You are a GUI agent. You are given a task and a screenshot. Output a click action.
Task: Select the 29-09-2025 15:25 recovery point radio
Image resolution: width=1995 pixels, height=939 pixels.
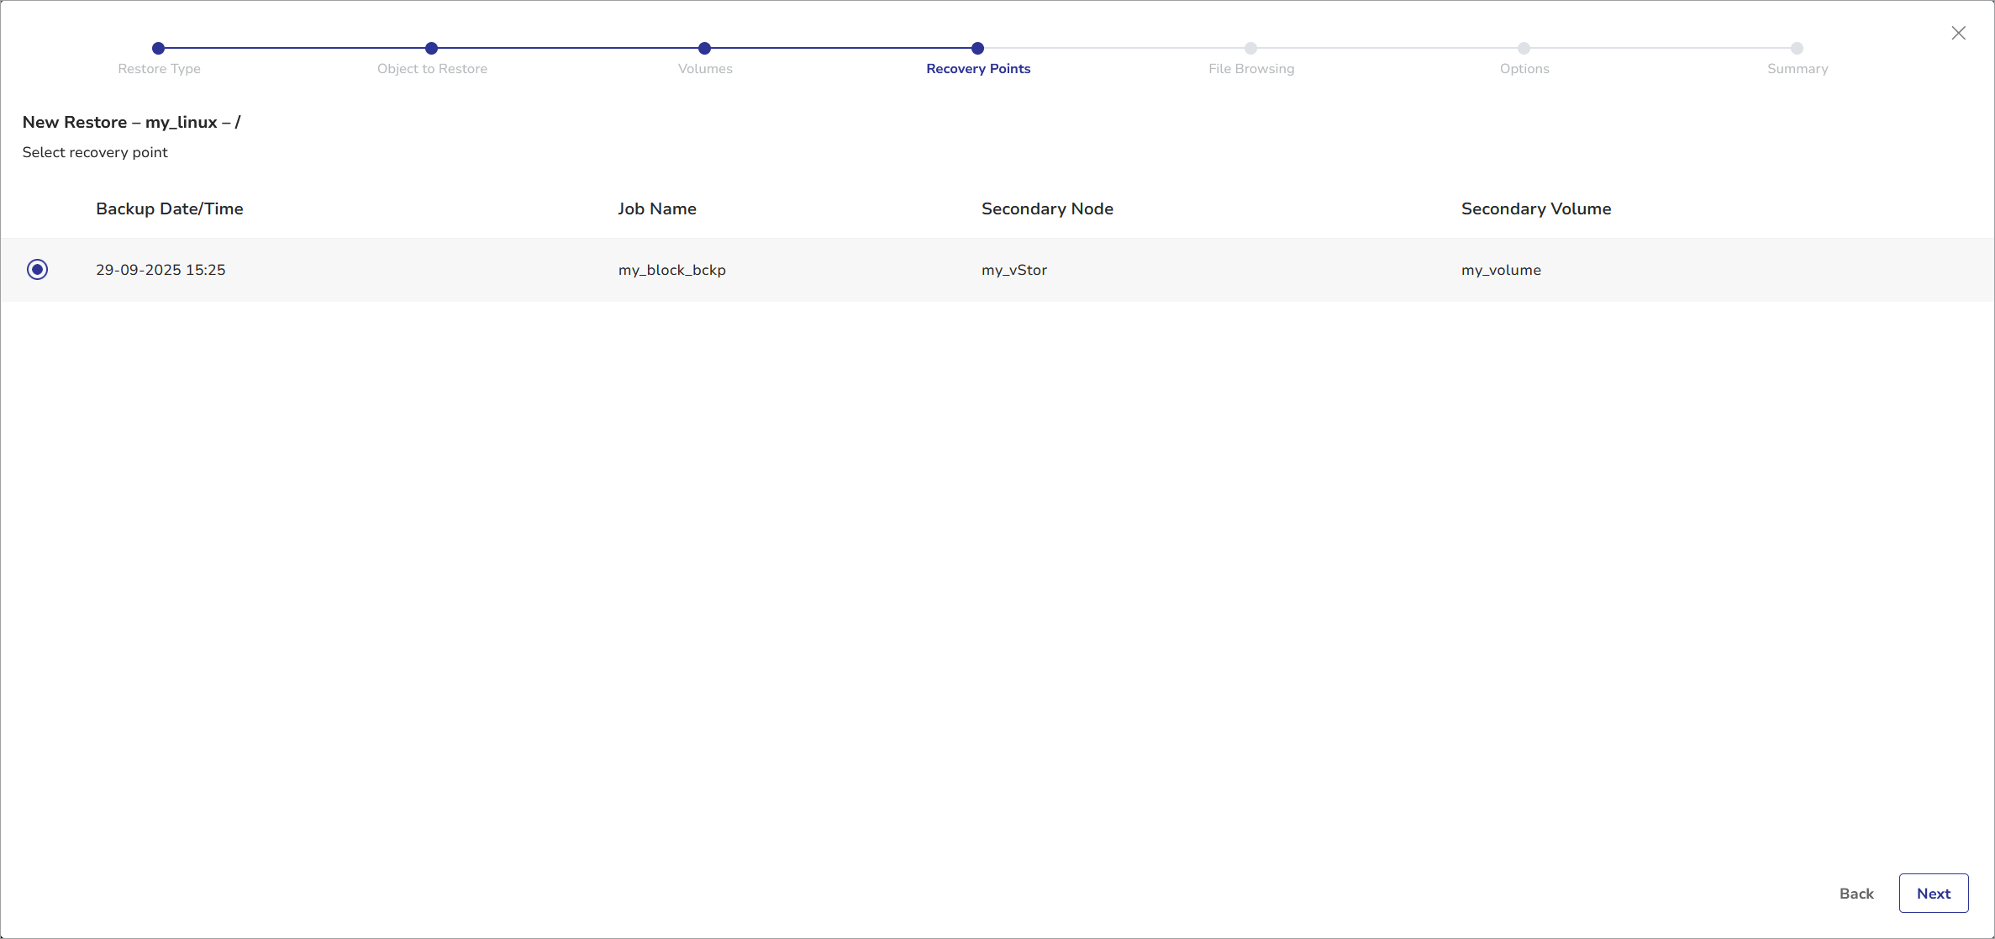(37, 269)
